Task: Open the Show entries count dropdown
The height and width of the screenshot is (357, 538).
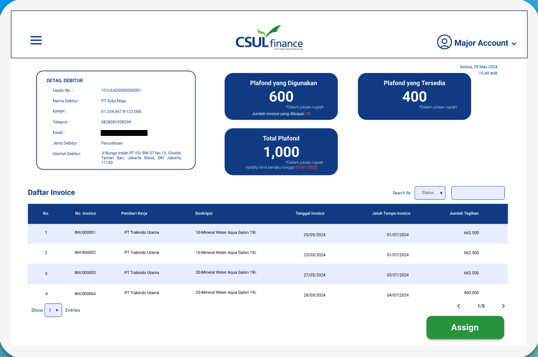Action: pos(53,310)
